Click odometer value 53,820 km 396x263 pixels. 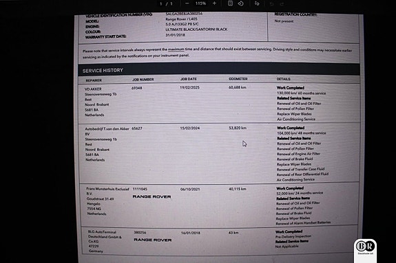pos(238,128)
